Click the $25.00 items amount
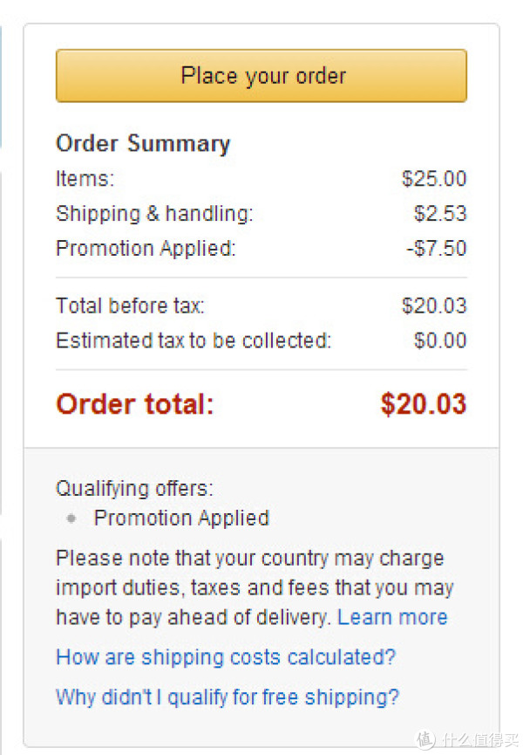The width and height of the screenshot is (523, 755). pos(434,179)
